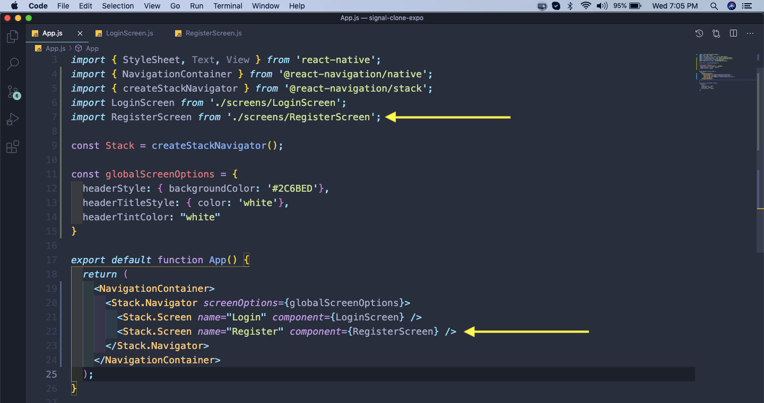This screenshot has width=764, height=403.
Task: Open the Explorer view in activity bar
Action: click(x=12, y=37)
